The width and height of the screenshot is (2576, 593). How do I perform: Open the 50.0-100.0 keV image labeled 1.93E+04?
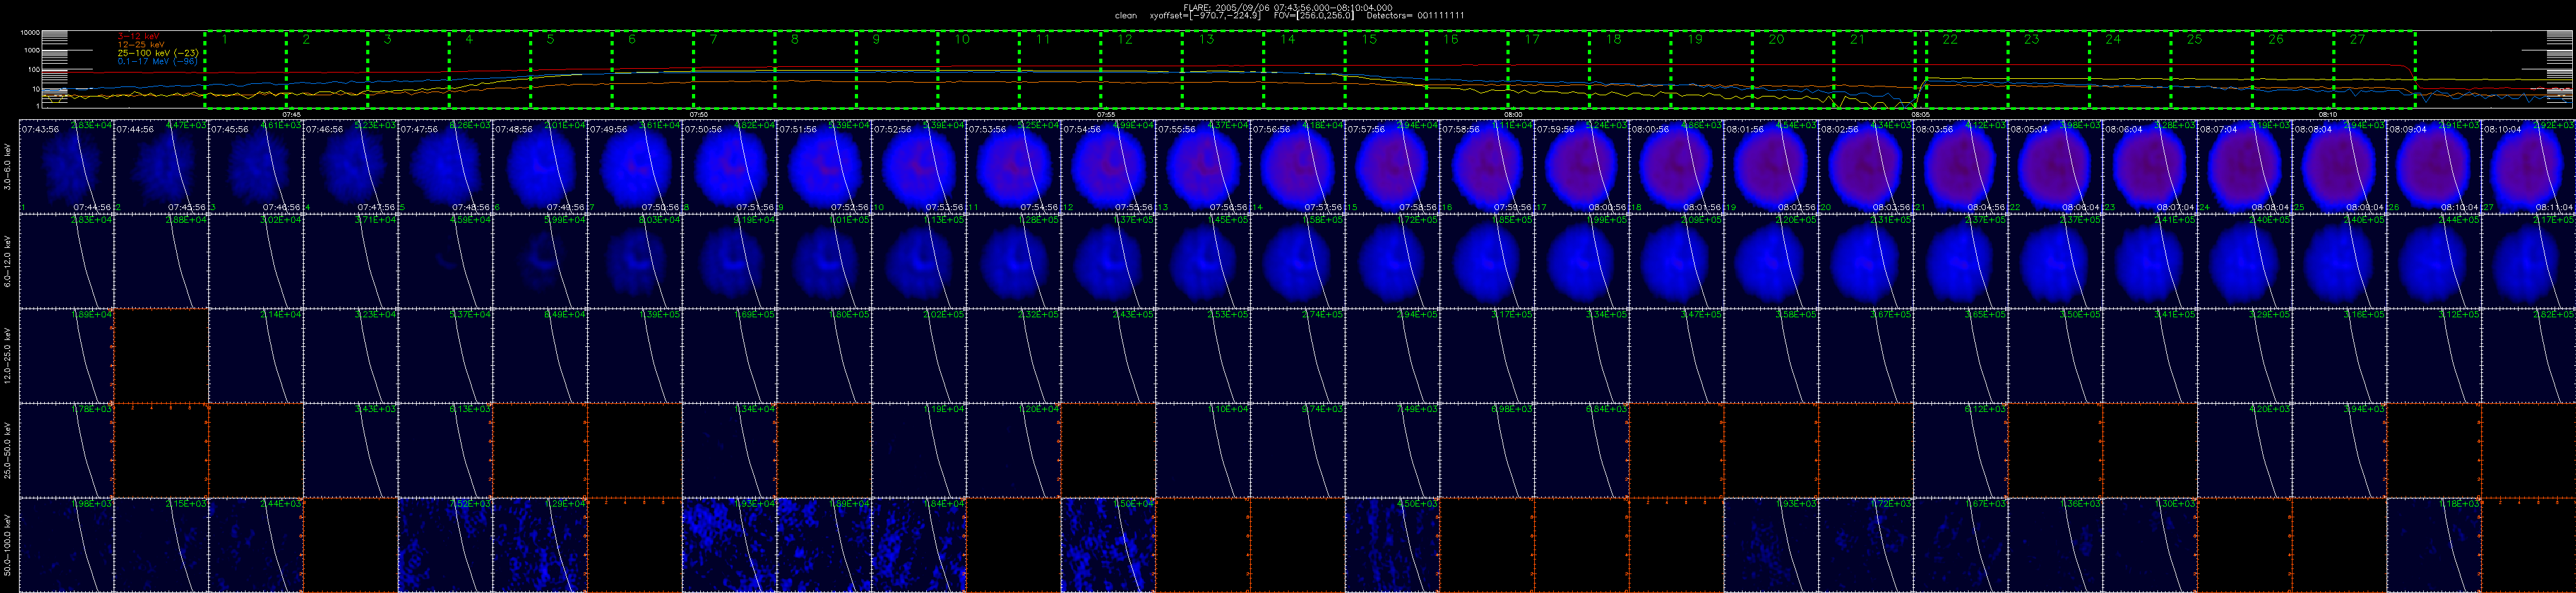pyautogui.click(x=729, y=544)
